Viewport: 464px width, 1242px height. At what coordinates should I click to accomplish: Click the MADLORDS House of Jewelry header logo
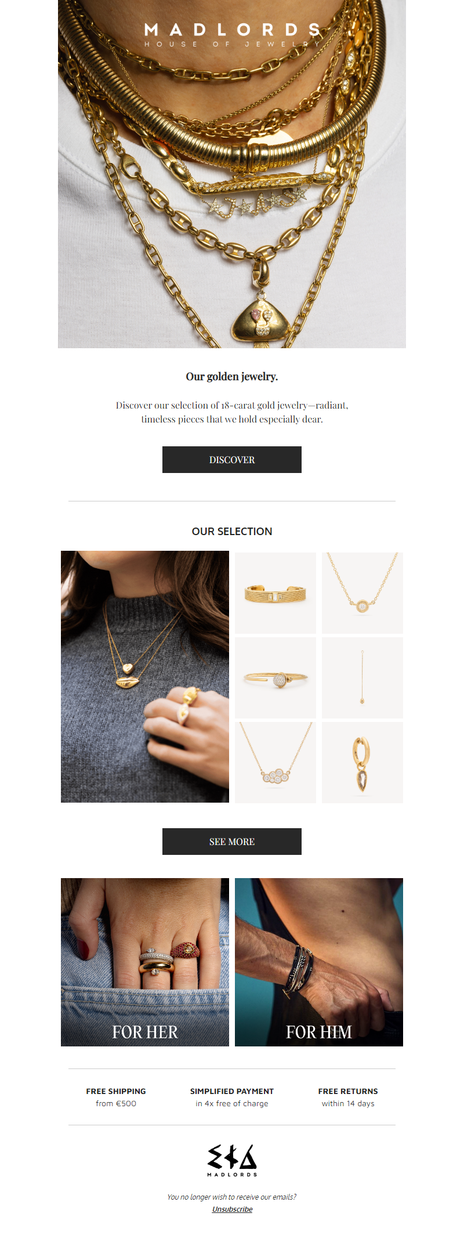click(x=232, y=35)
